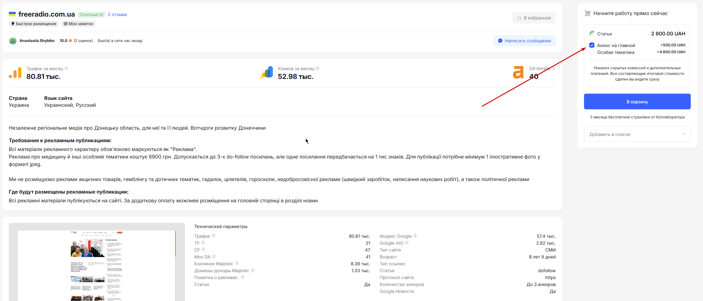The height and width of the screenshot is (301, 703).
Task: Click the Отличный 10 rating badge
Action: pyautogui.click(x=91, y=14)
